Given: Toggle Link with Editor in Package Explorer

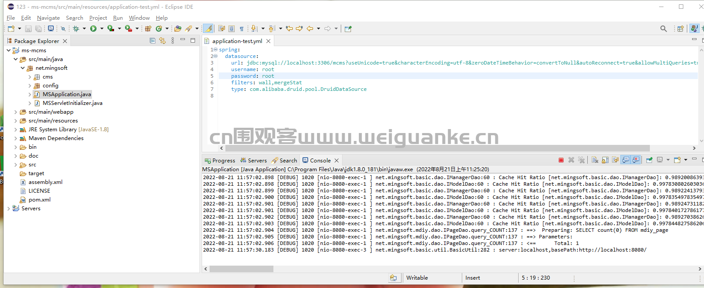Looking at the screenshot, I should click(x=162, y=41).
